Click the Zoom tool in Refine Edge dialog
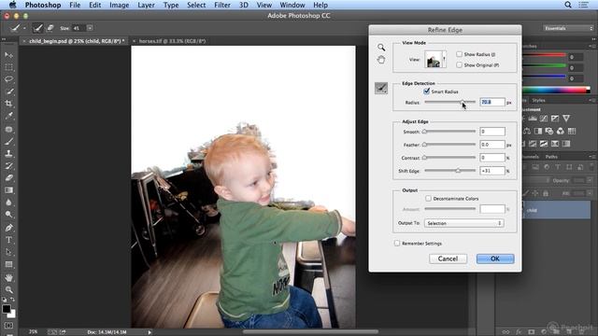This screenshot has height=336, width=598. coord(381,48)
